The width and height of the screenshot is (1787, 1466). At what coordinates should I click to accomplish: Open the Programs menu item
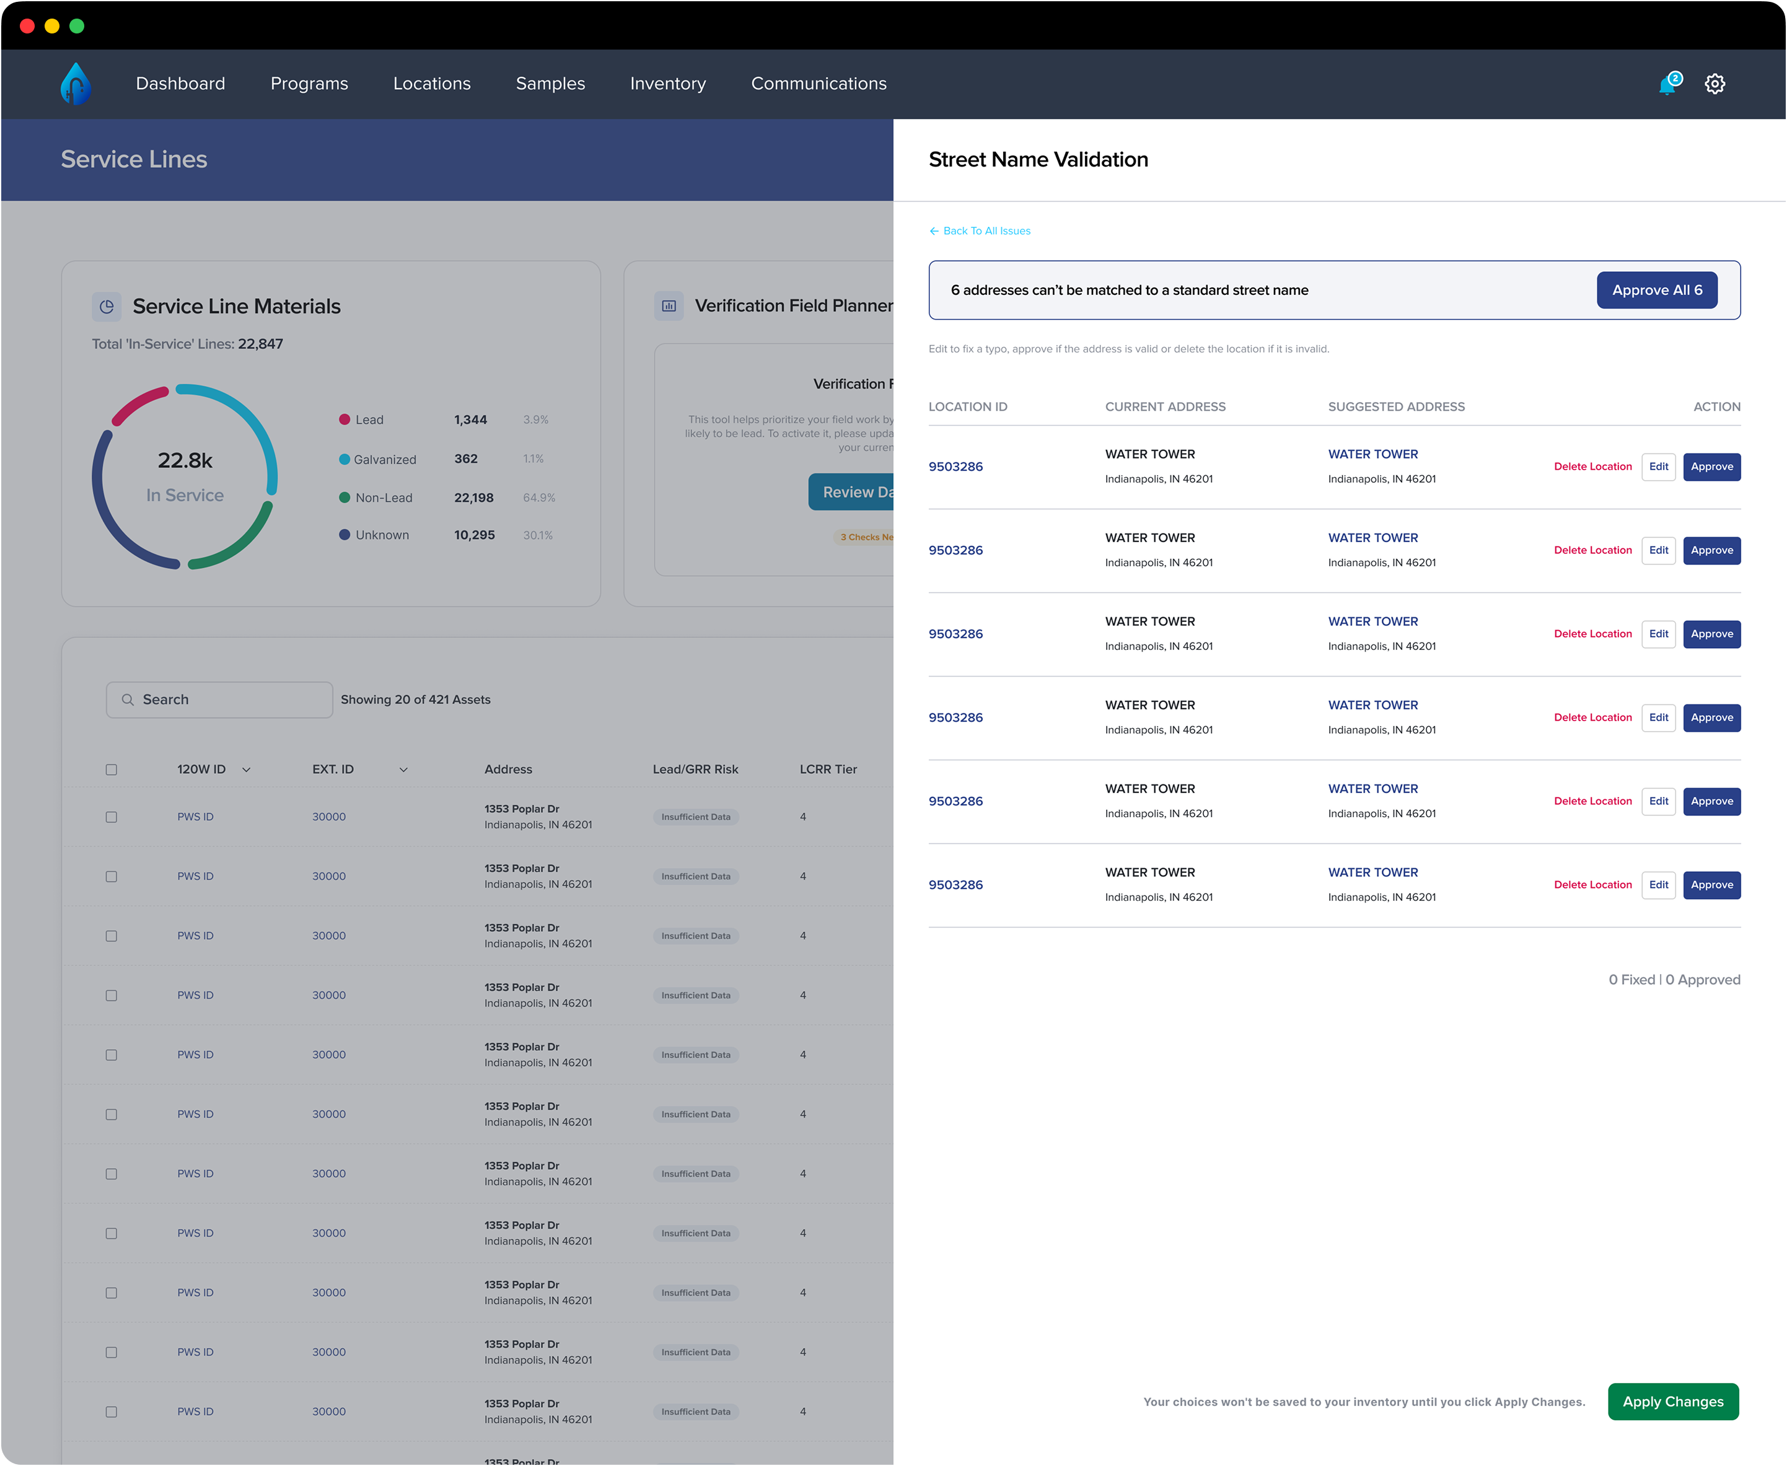tap(309, 84)
